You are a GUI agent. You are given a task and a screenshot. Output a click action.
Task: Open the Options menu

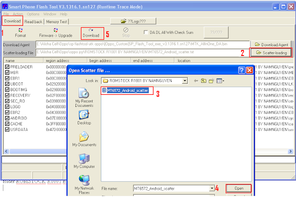click(x=33, y=14)
